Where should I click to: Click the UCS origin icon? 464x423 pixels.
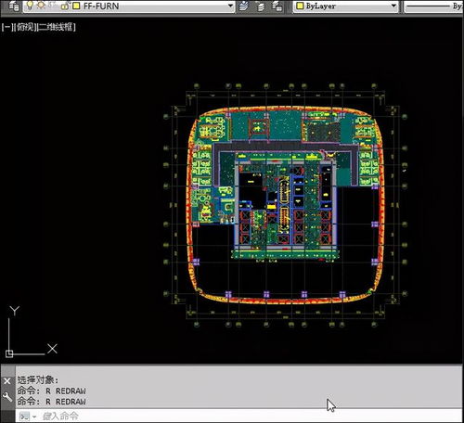(9, 353)
